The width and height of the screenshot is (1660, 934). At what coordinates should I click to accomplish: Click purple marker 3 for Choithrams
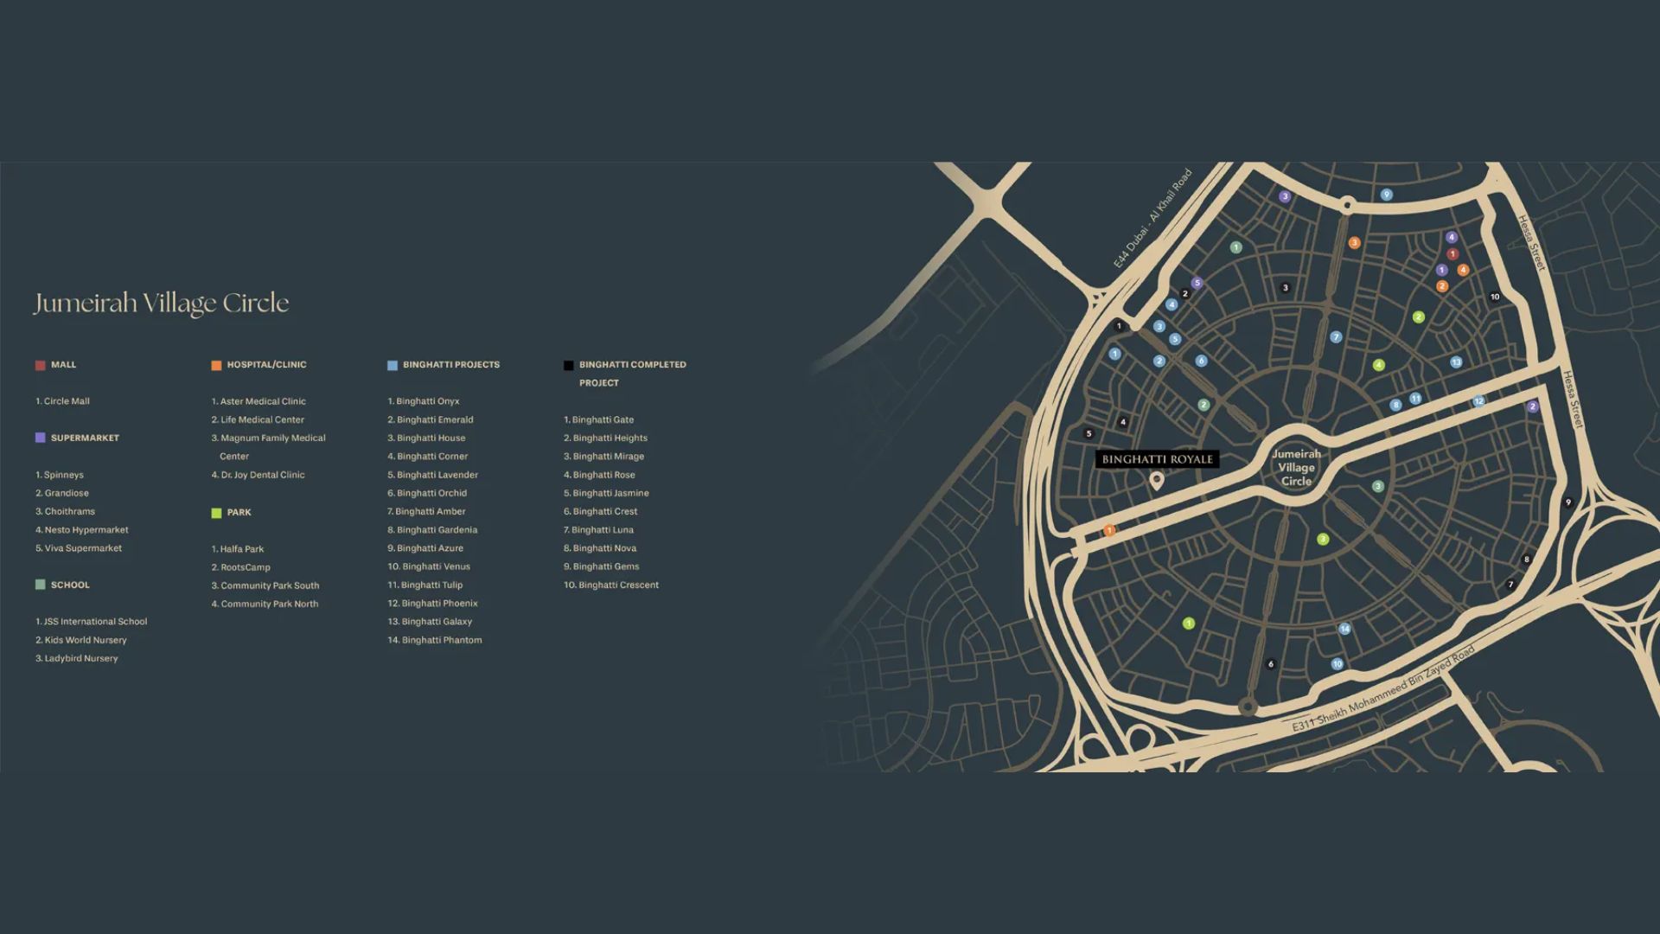click(1285, 196)
